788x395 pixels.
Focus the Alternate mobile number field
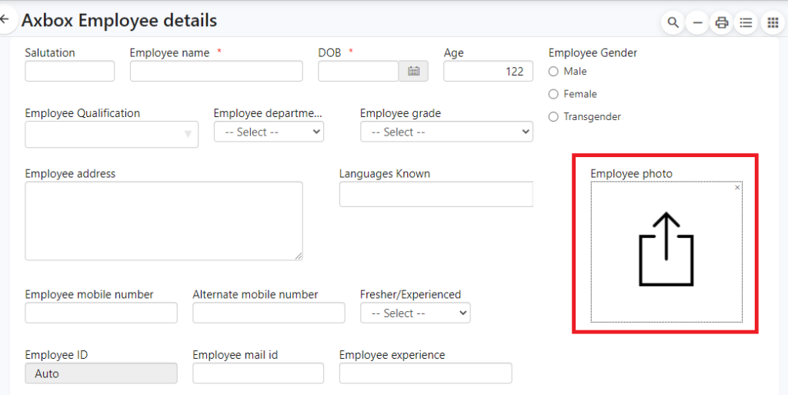(x=269, y=313)
